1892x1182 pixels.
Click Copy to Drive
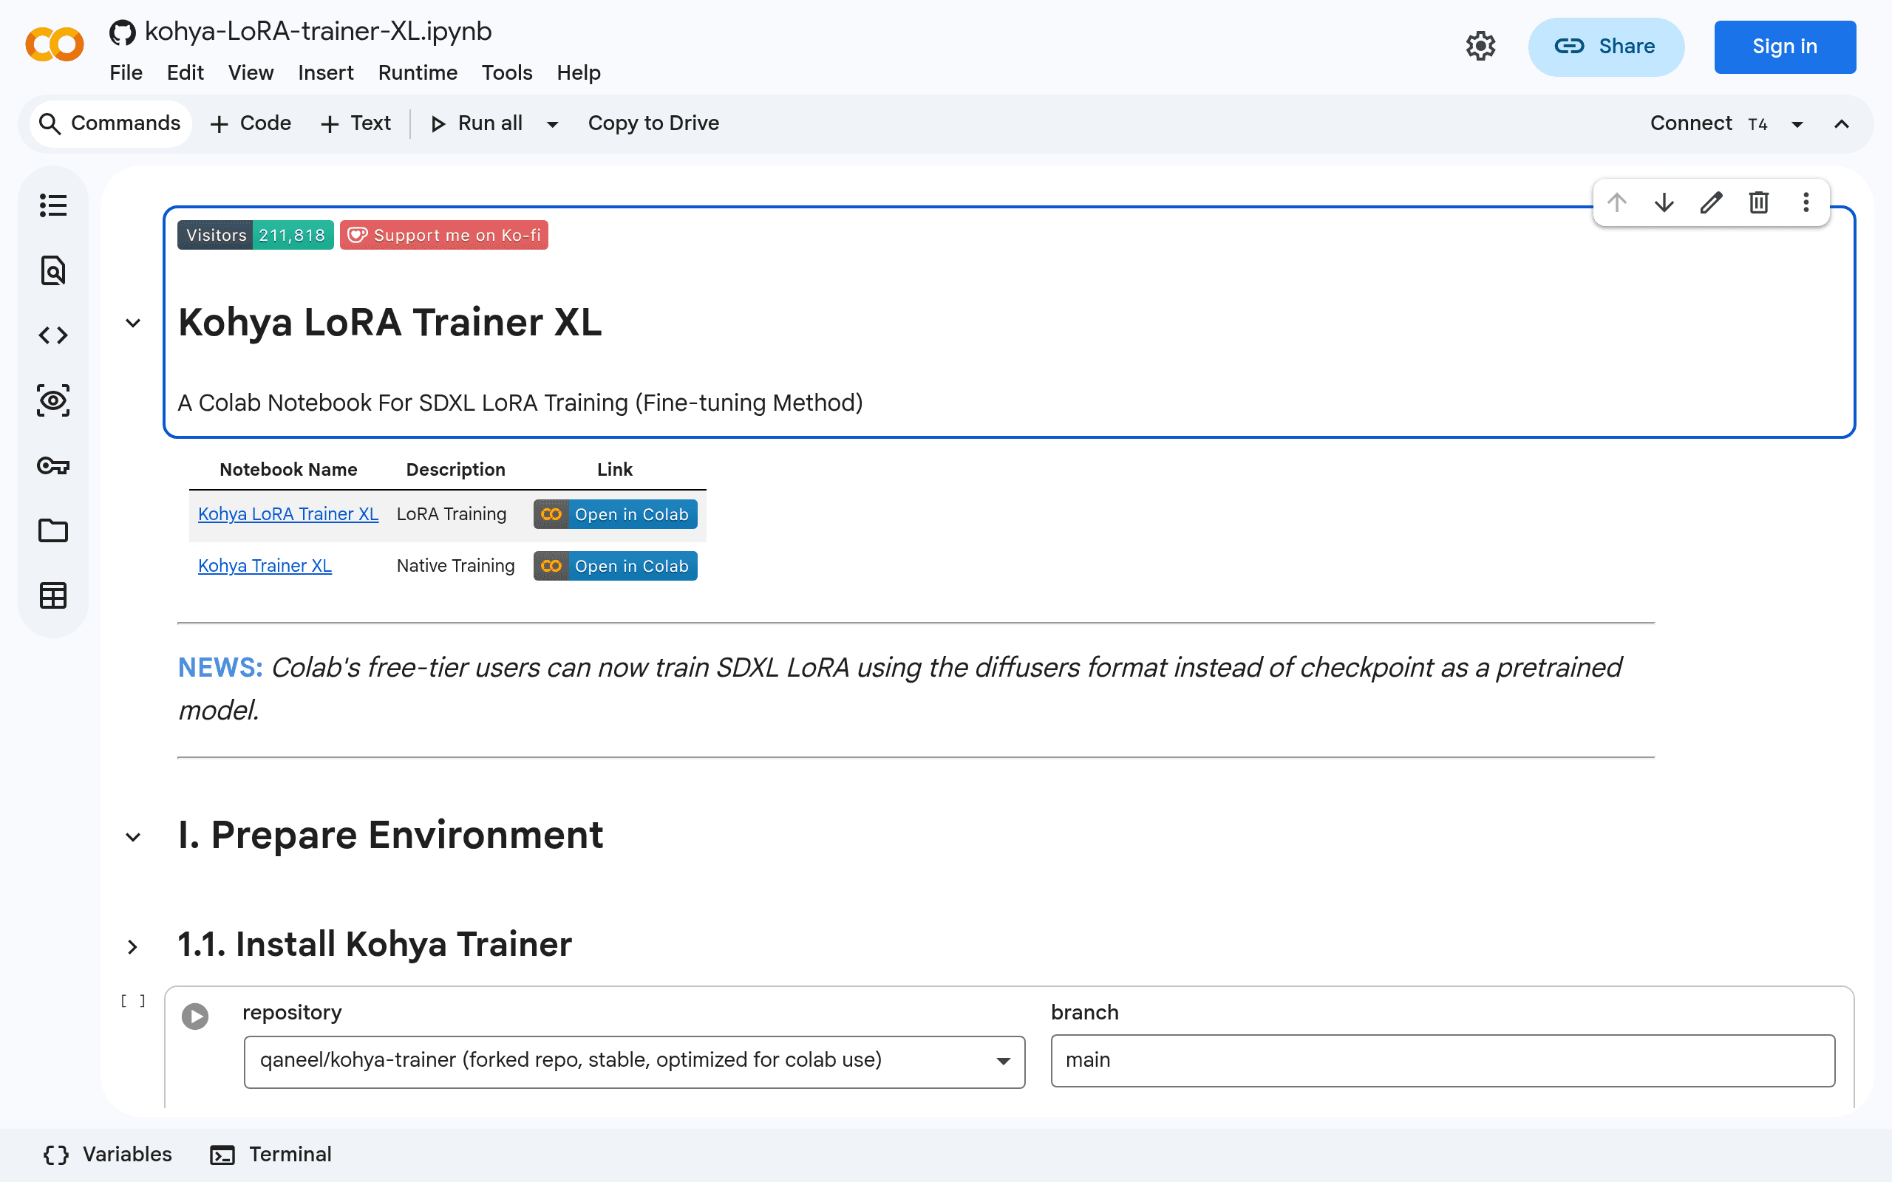point(653,123)
